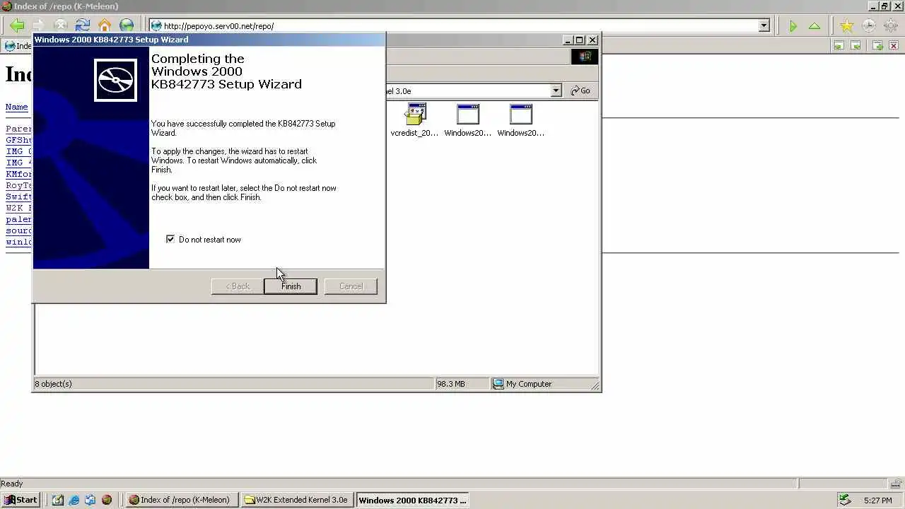Click Finish in the Setup Wizard
The height and width of the screenshot is (509, 905).
[291, 286]
